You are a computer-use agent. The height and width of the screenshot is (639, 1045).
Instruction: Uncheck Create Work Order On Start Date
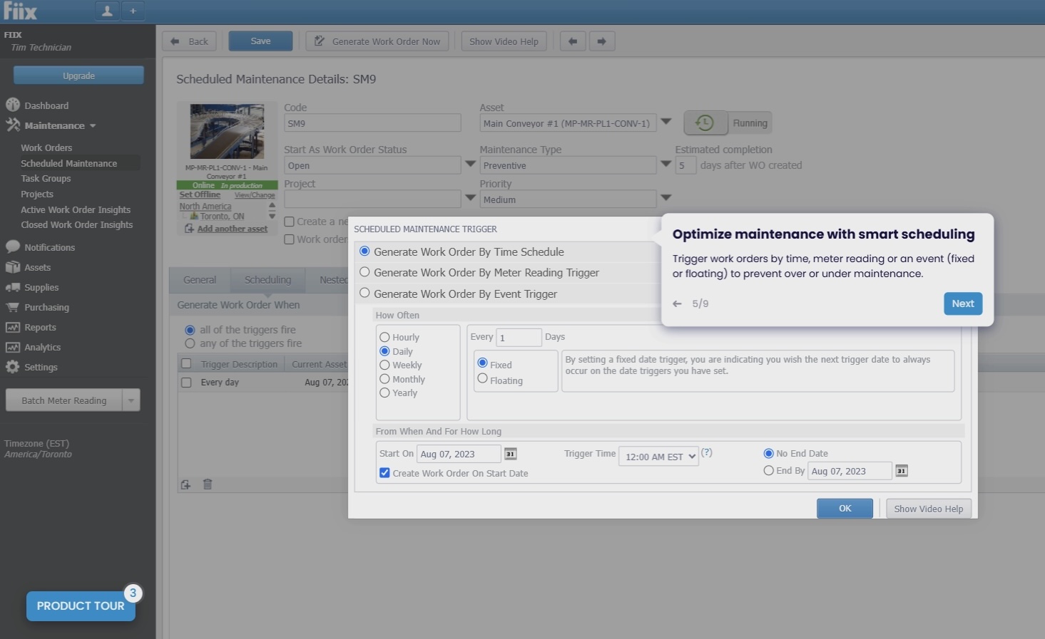(x=384, y=472)
